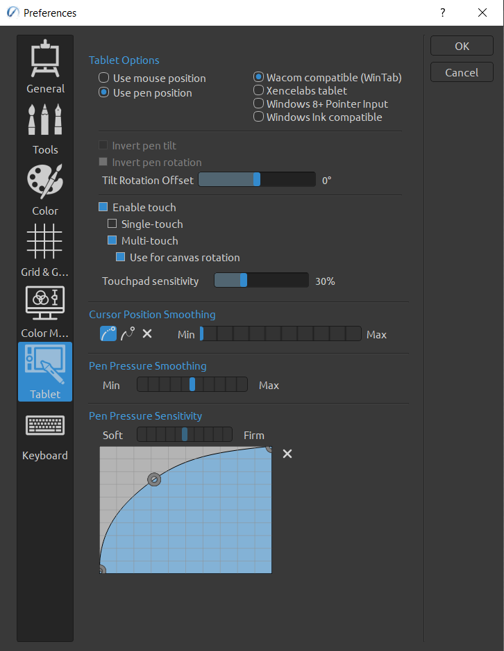This screenshot has height=651, width=504.
Task: Select the Xencelabs tablet option
Action: click(258, 90)
